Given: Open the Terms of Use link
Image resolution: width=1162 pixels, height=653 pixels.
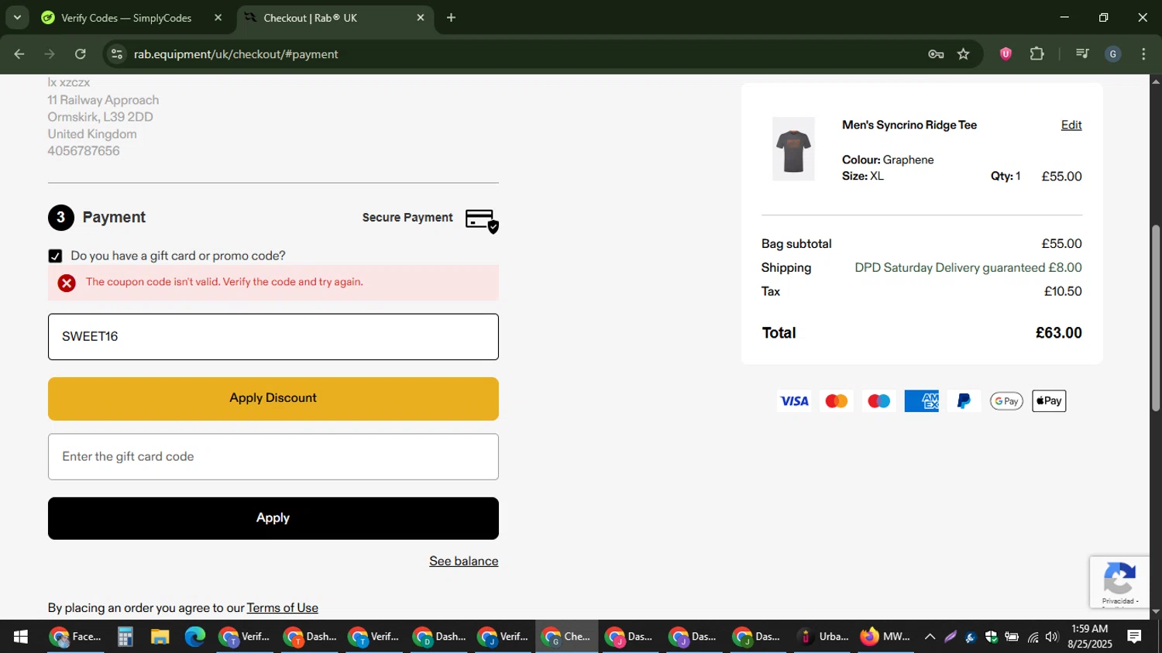Looking at the screenshot, I should pos(282,608).
